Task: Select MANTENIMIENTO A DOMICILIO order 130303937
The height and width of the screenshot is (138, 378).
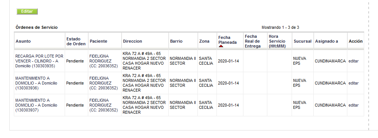Action: point(36,105)
